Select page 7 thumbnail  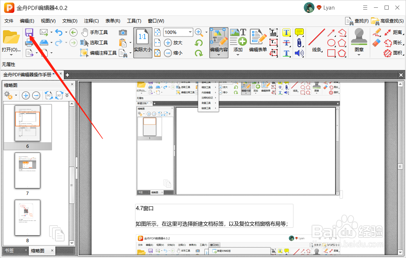point(27,170)
